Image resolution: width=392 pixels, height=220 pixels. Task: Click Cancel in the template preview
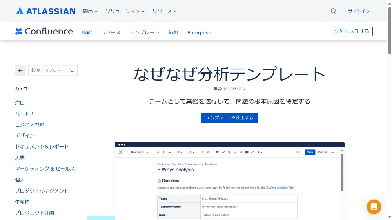click(x=322, y=152)
